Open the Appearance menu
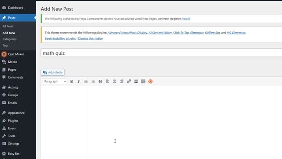 [16, 113]
